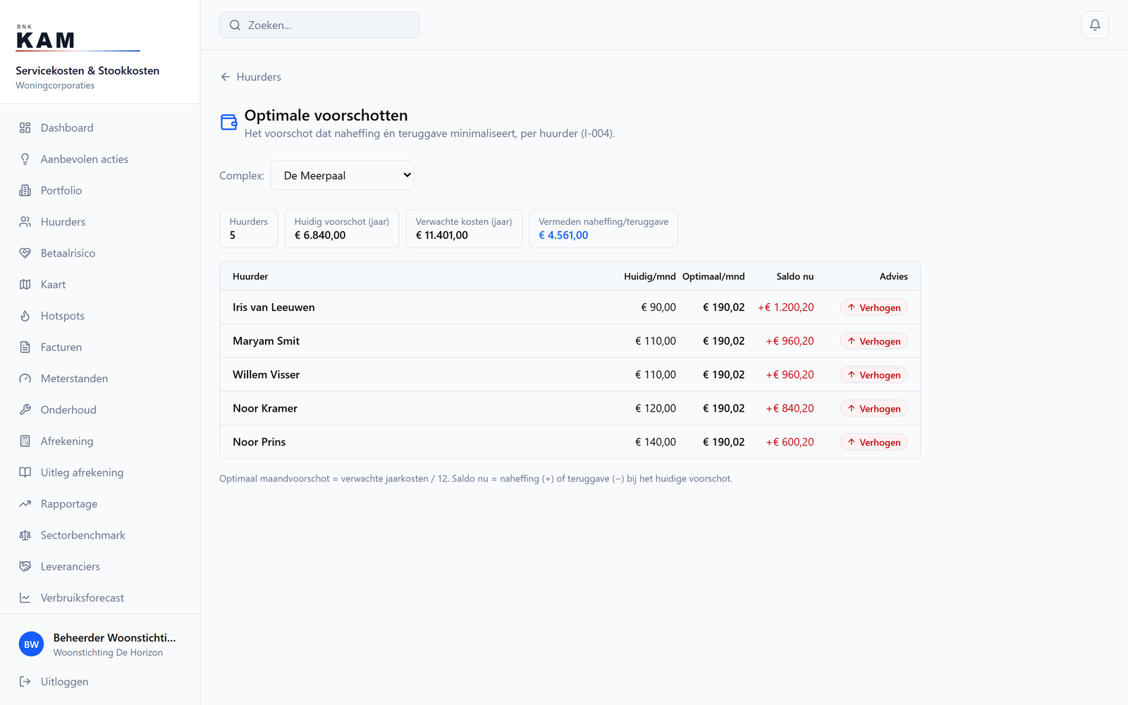Click the Optimaal/mnd column header
This screenshot has height=705, width=1128.
click(713, 276)
